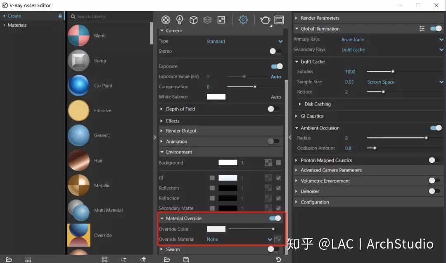Open the Lights tab lightbulb icon
The image size is (446, 263).
point(180,20)
